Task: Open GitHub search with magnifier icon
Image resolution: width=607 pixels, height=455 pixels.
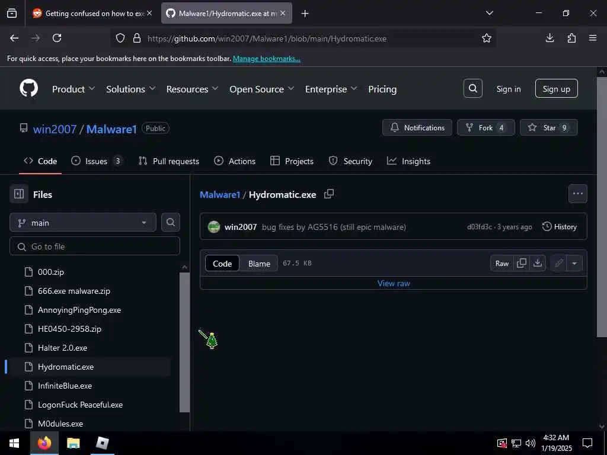Action: tap(472, 89)
